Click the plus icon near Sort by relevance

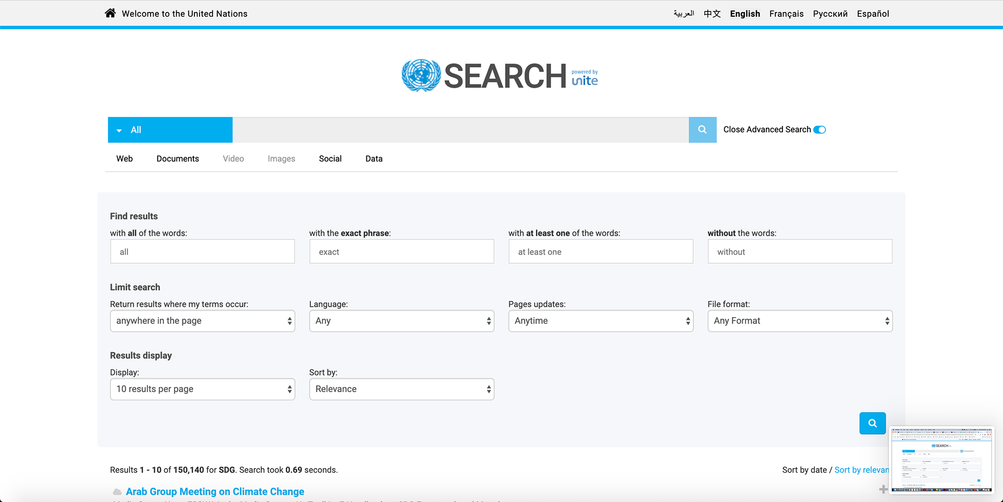coord(882,489)
